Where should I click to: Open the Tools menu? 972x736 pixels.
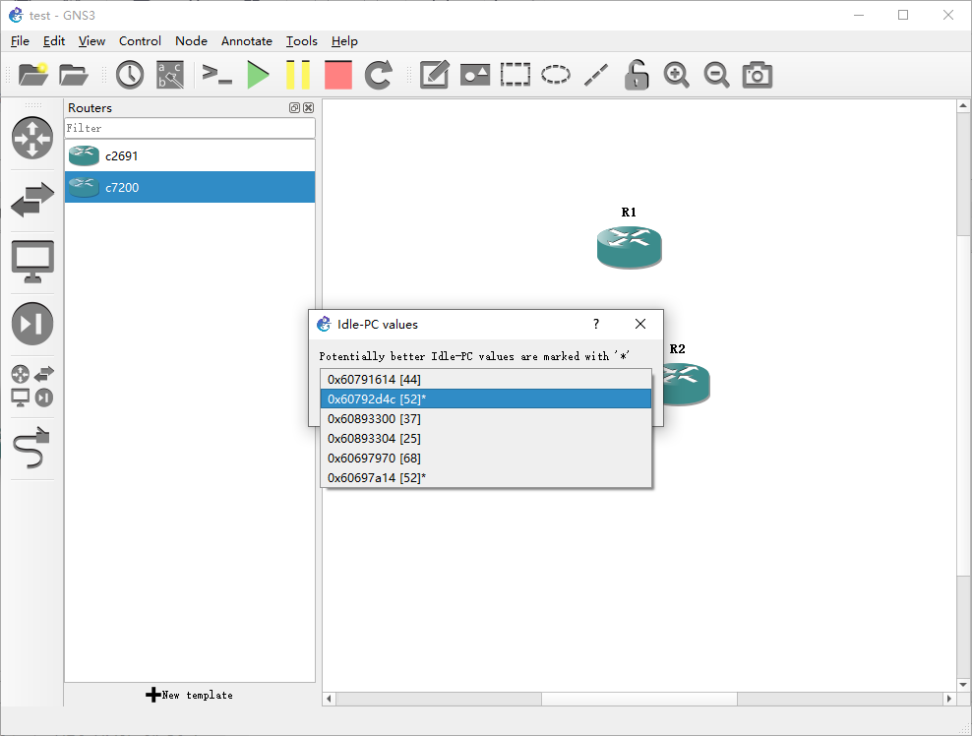pyautogui.click(x=302, y=41)
